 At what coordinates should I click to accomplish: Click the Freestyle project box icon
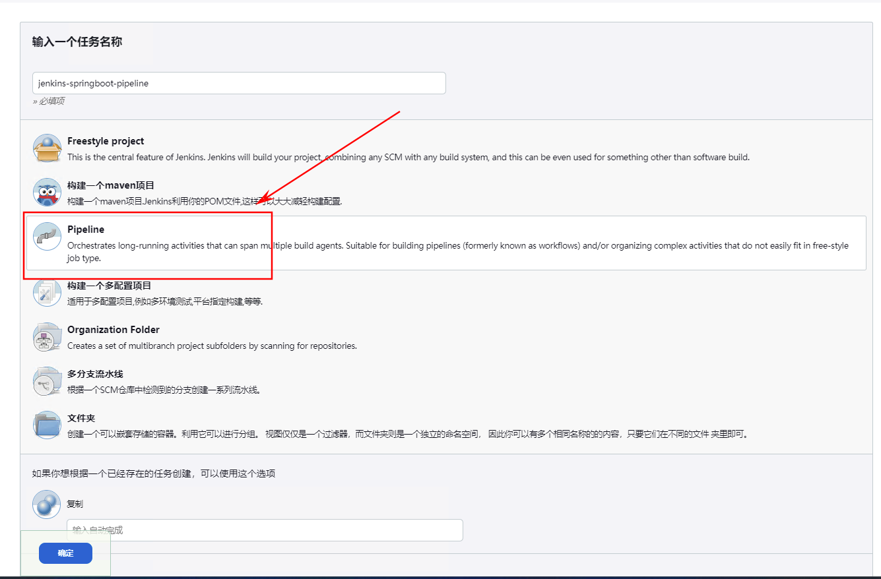click(48, 148)
